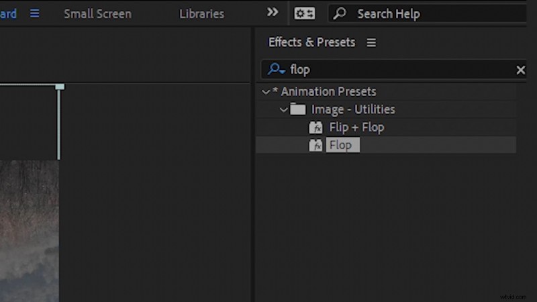Image resolution: width=537 pixels, height=302 pixels.
Task: Clear the effects search with the X
Action: point(520,70)
